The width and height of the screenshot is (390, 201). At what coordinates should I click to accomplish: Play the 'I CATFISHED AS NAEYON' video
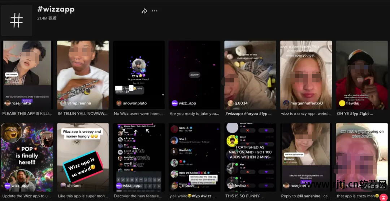[250, 157]
